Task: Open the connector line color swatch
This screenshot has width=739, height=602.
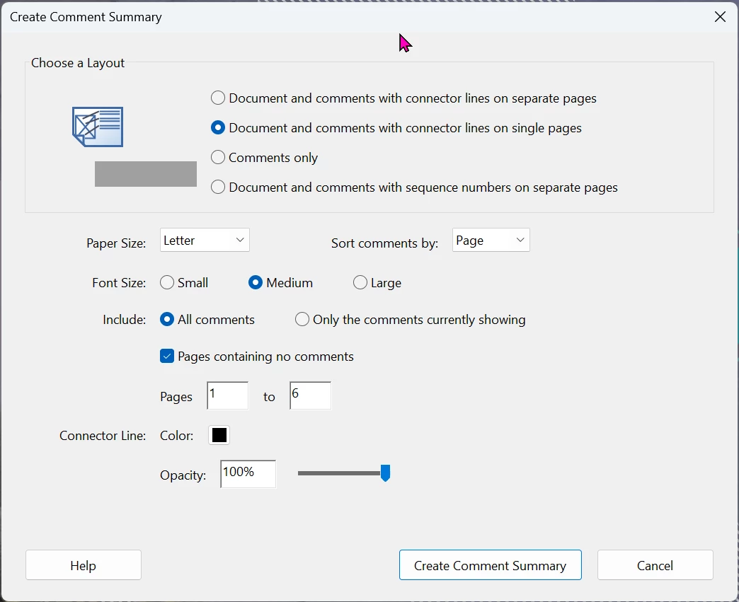Action: [219, 435]
